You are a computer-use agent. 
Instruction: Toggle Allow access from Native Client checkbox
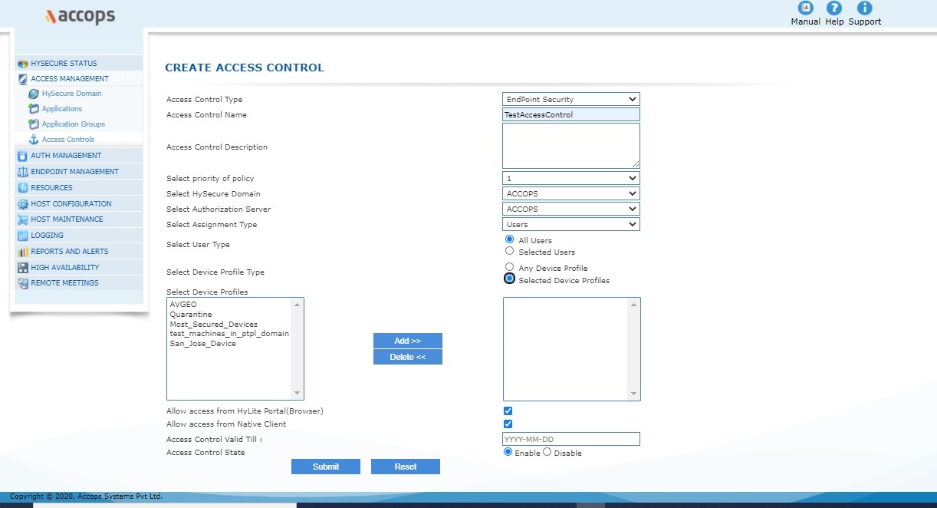pos(508,424)
